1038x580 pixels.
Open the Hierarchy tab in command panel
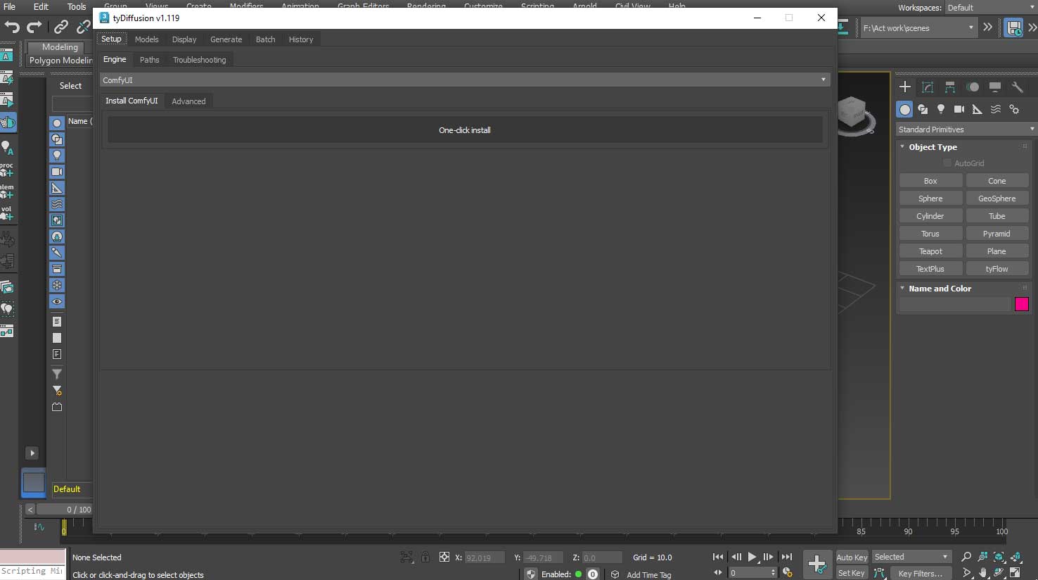pyautogui.click(x=950, y=87)
